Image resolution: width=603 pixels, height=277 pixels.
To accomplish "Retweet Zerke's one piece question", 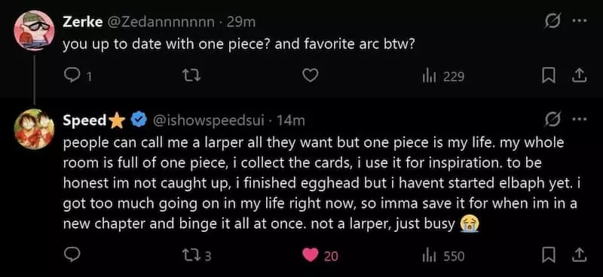I will (191, 77).
